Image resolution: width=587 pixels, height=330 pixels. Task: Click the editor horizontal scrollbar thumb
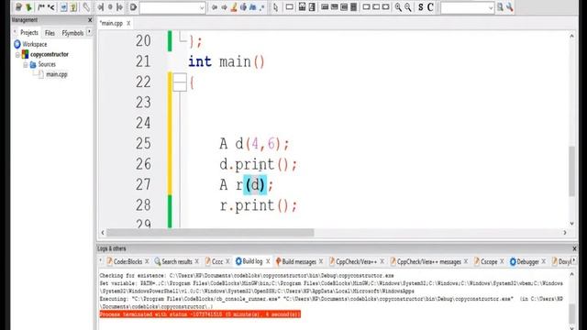coord(210,233)
